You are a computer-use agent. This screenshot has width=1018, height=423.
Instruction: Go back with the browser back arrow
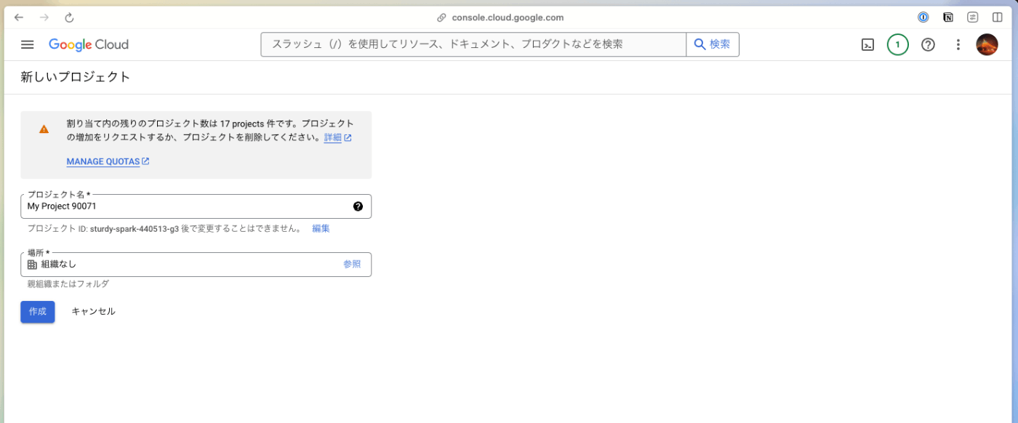tap(19, 17)
